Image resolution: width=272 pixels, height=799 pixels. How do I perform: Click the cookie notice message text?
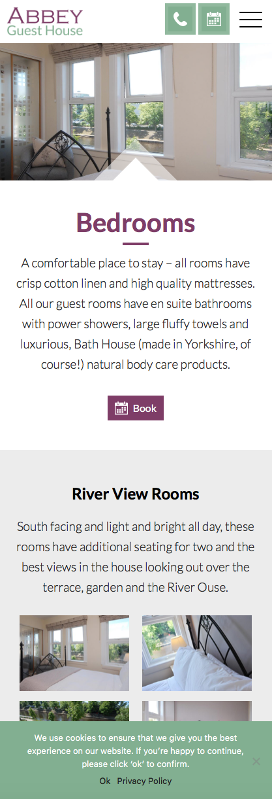pos(136,751)
